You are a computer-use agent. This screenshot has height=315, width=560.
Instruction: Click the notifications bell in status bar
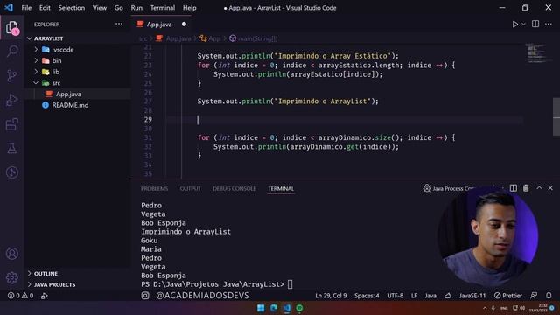[x=549, y=296]
